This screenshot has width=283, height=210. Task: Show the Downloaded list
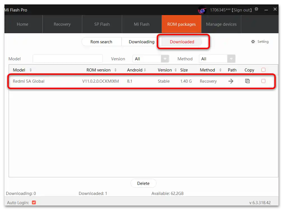(182, 42)
